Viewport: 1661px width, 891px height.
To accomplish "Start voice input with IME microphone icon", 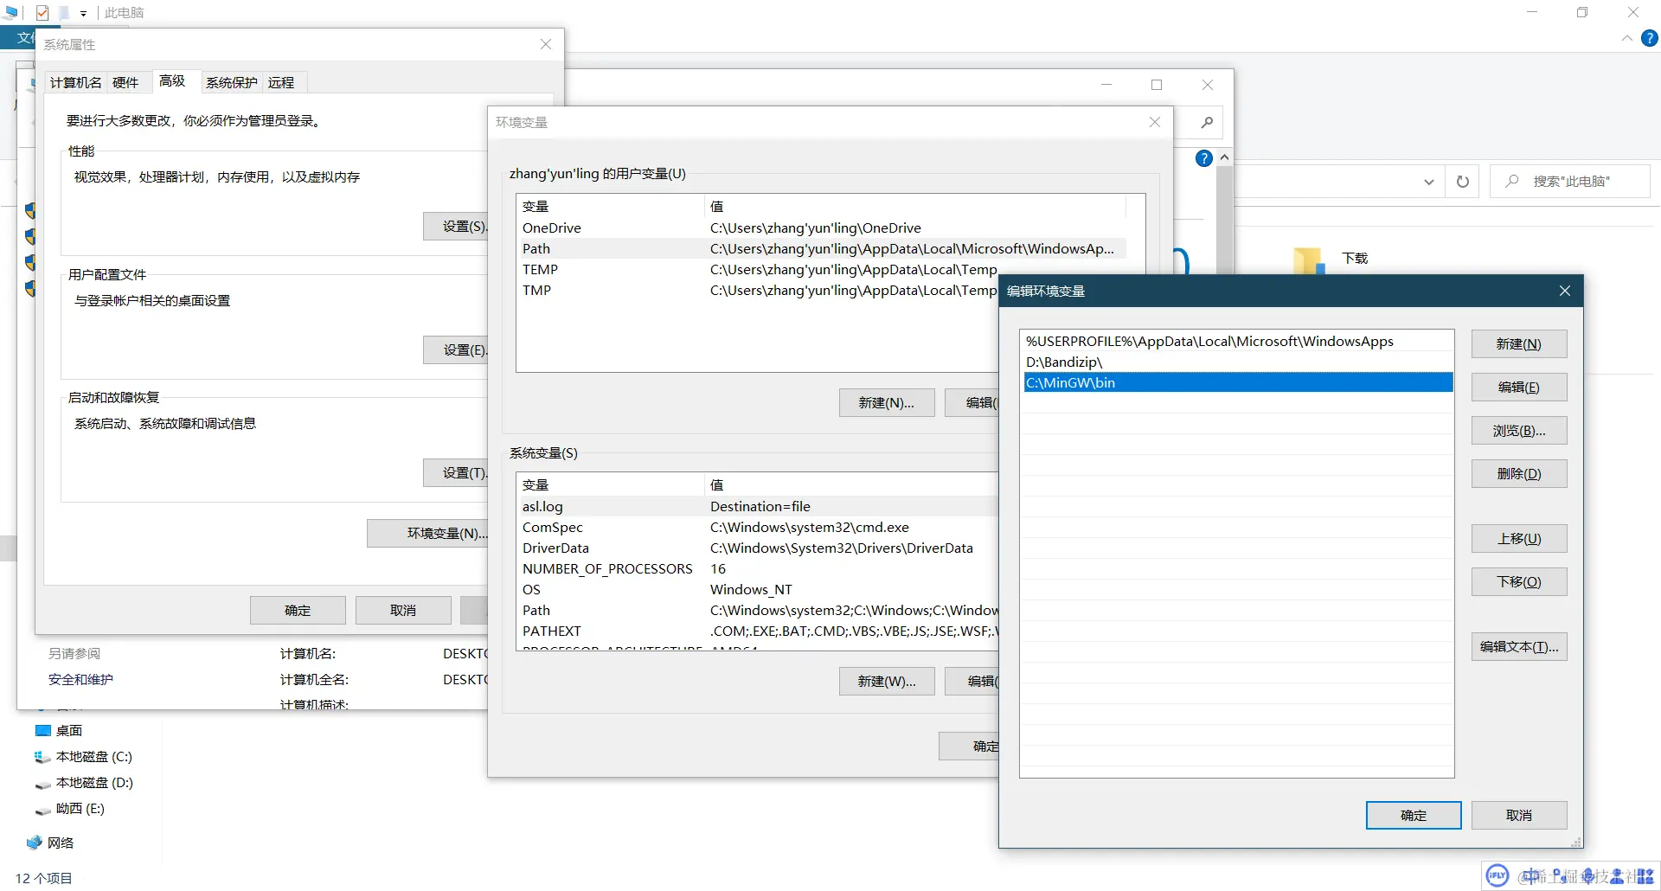I will pyautogui.click(x=1589, y=876).
